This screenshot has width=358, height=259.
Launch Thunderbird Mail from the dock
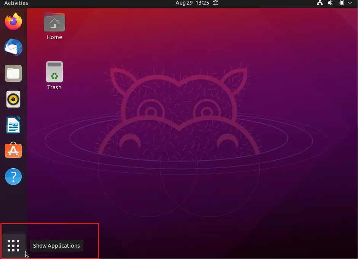(x=13, y=47)
